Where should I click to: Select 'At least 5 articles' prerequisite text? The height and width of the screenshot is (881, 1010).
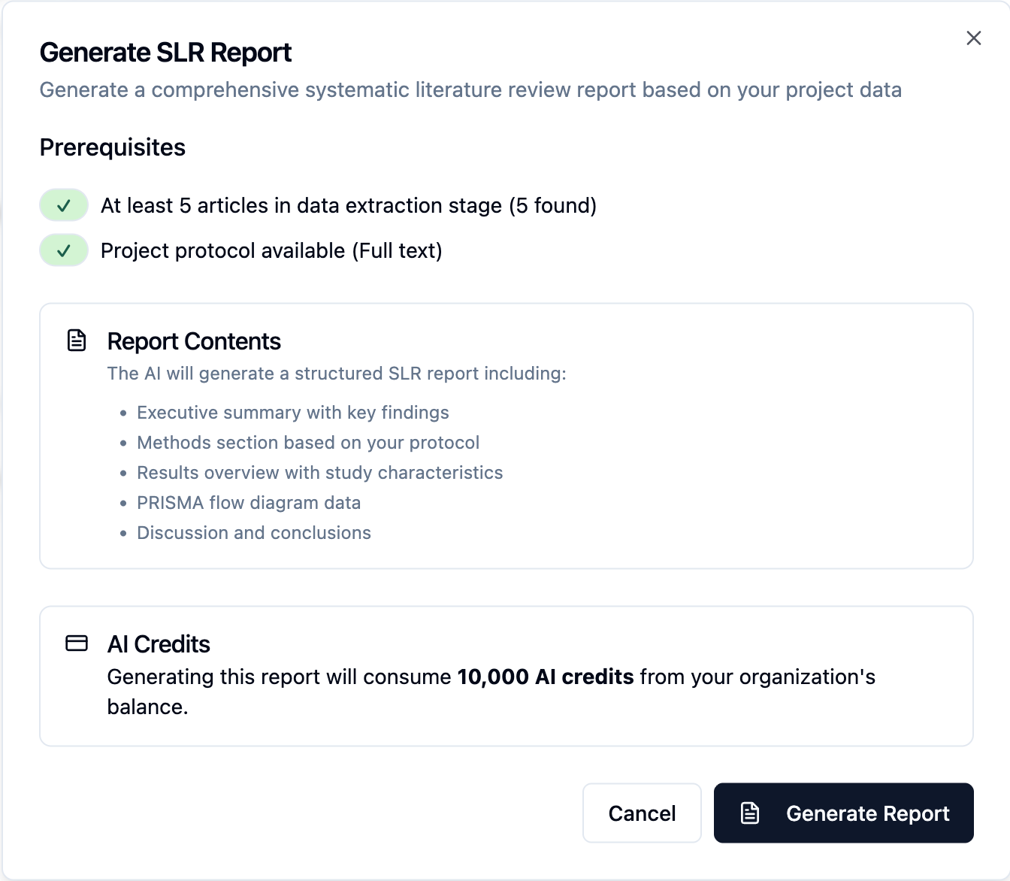click(x=349, y=206)
